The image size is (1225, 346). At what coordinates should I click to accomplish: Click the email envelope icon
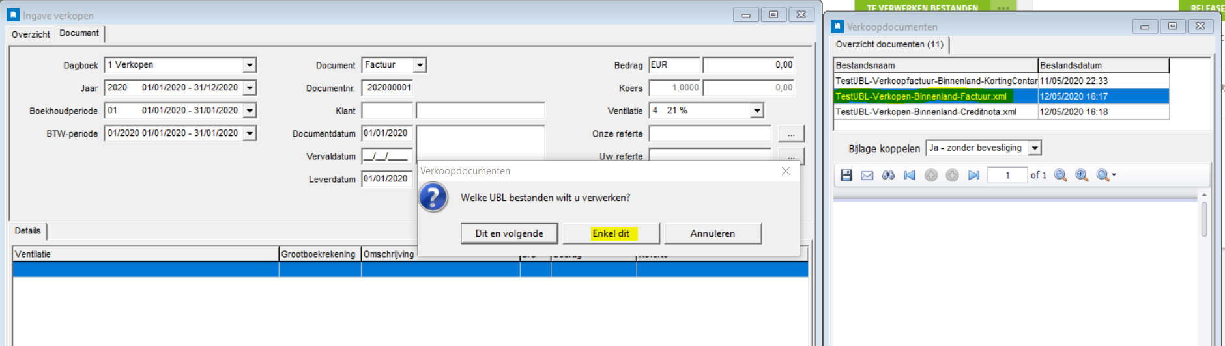[x=867, y=175]
